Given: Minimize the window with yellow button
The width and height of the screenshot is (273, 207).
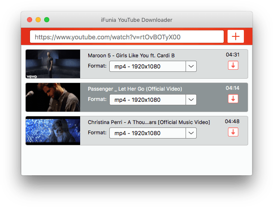Looking at the screenshot, I should tap(38, 20).
